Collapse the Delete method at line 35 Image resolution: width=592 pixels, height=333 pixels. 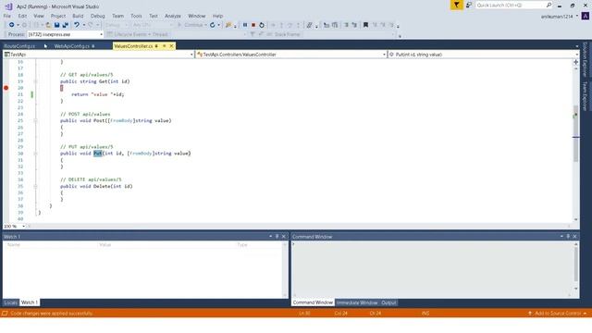point(35,187)
